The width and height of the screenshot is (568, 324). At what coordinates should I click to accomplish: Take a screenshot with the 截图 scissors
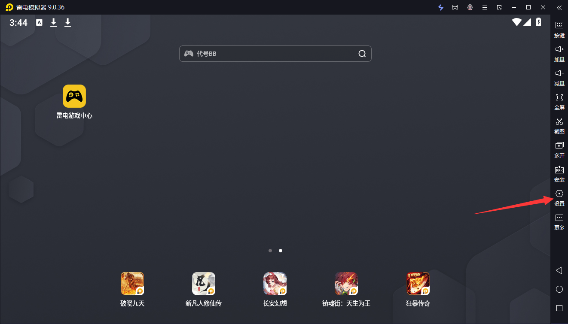click(x=559, y=124)
